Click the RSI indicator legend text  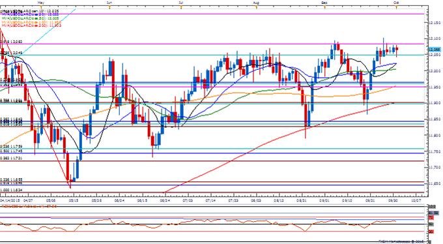tap(29, 206)
